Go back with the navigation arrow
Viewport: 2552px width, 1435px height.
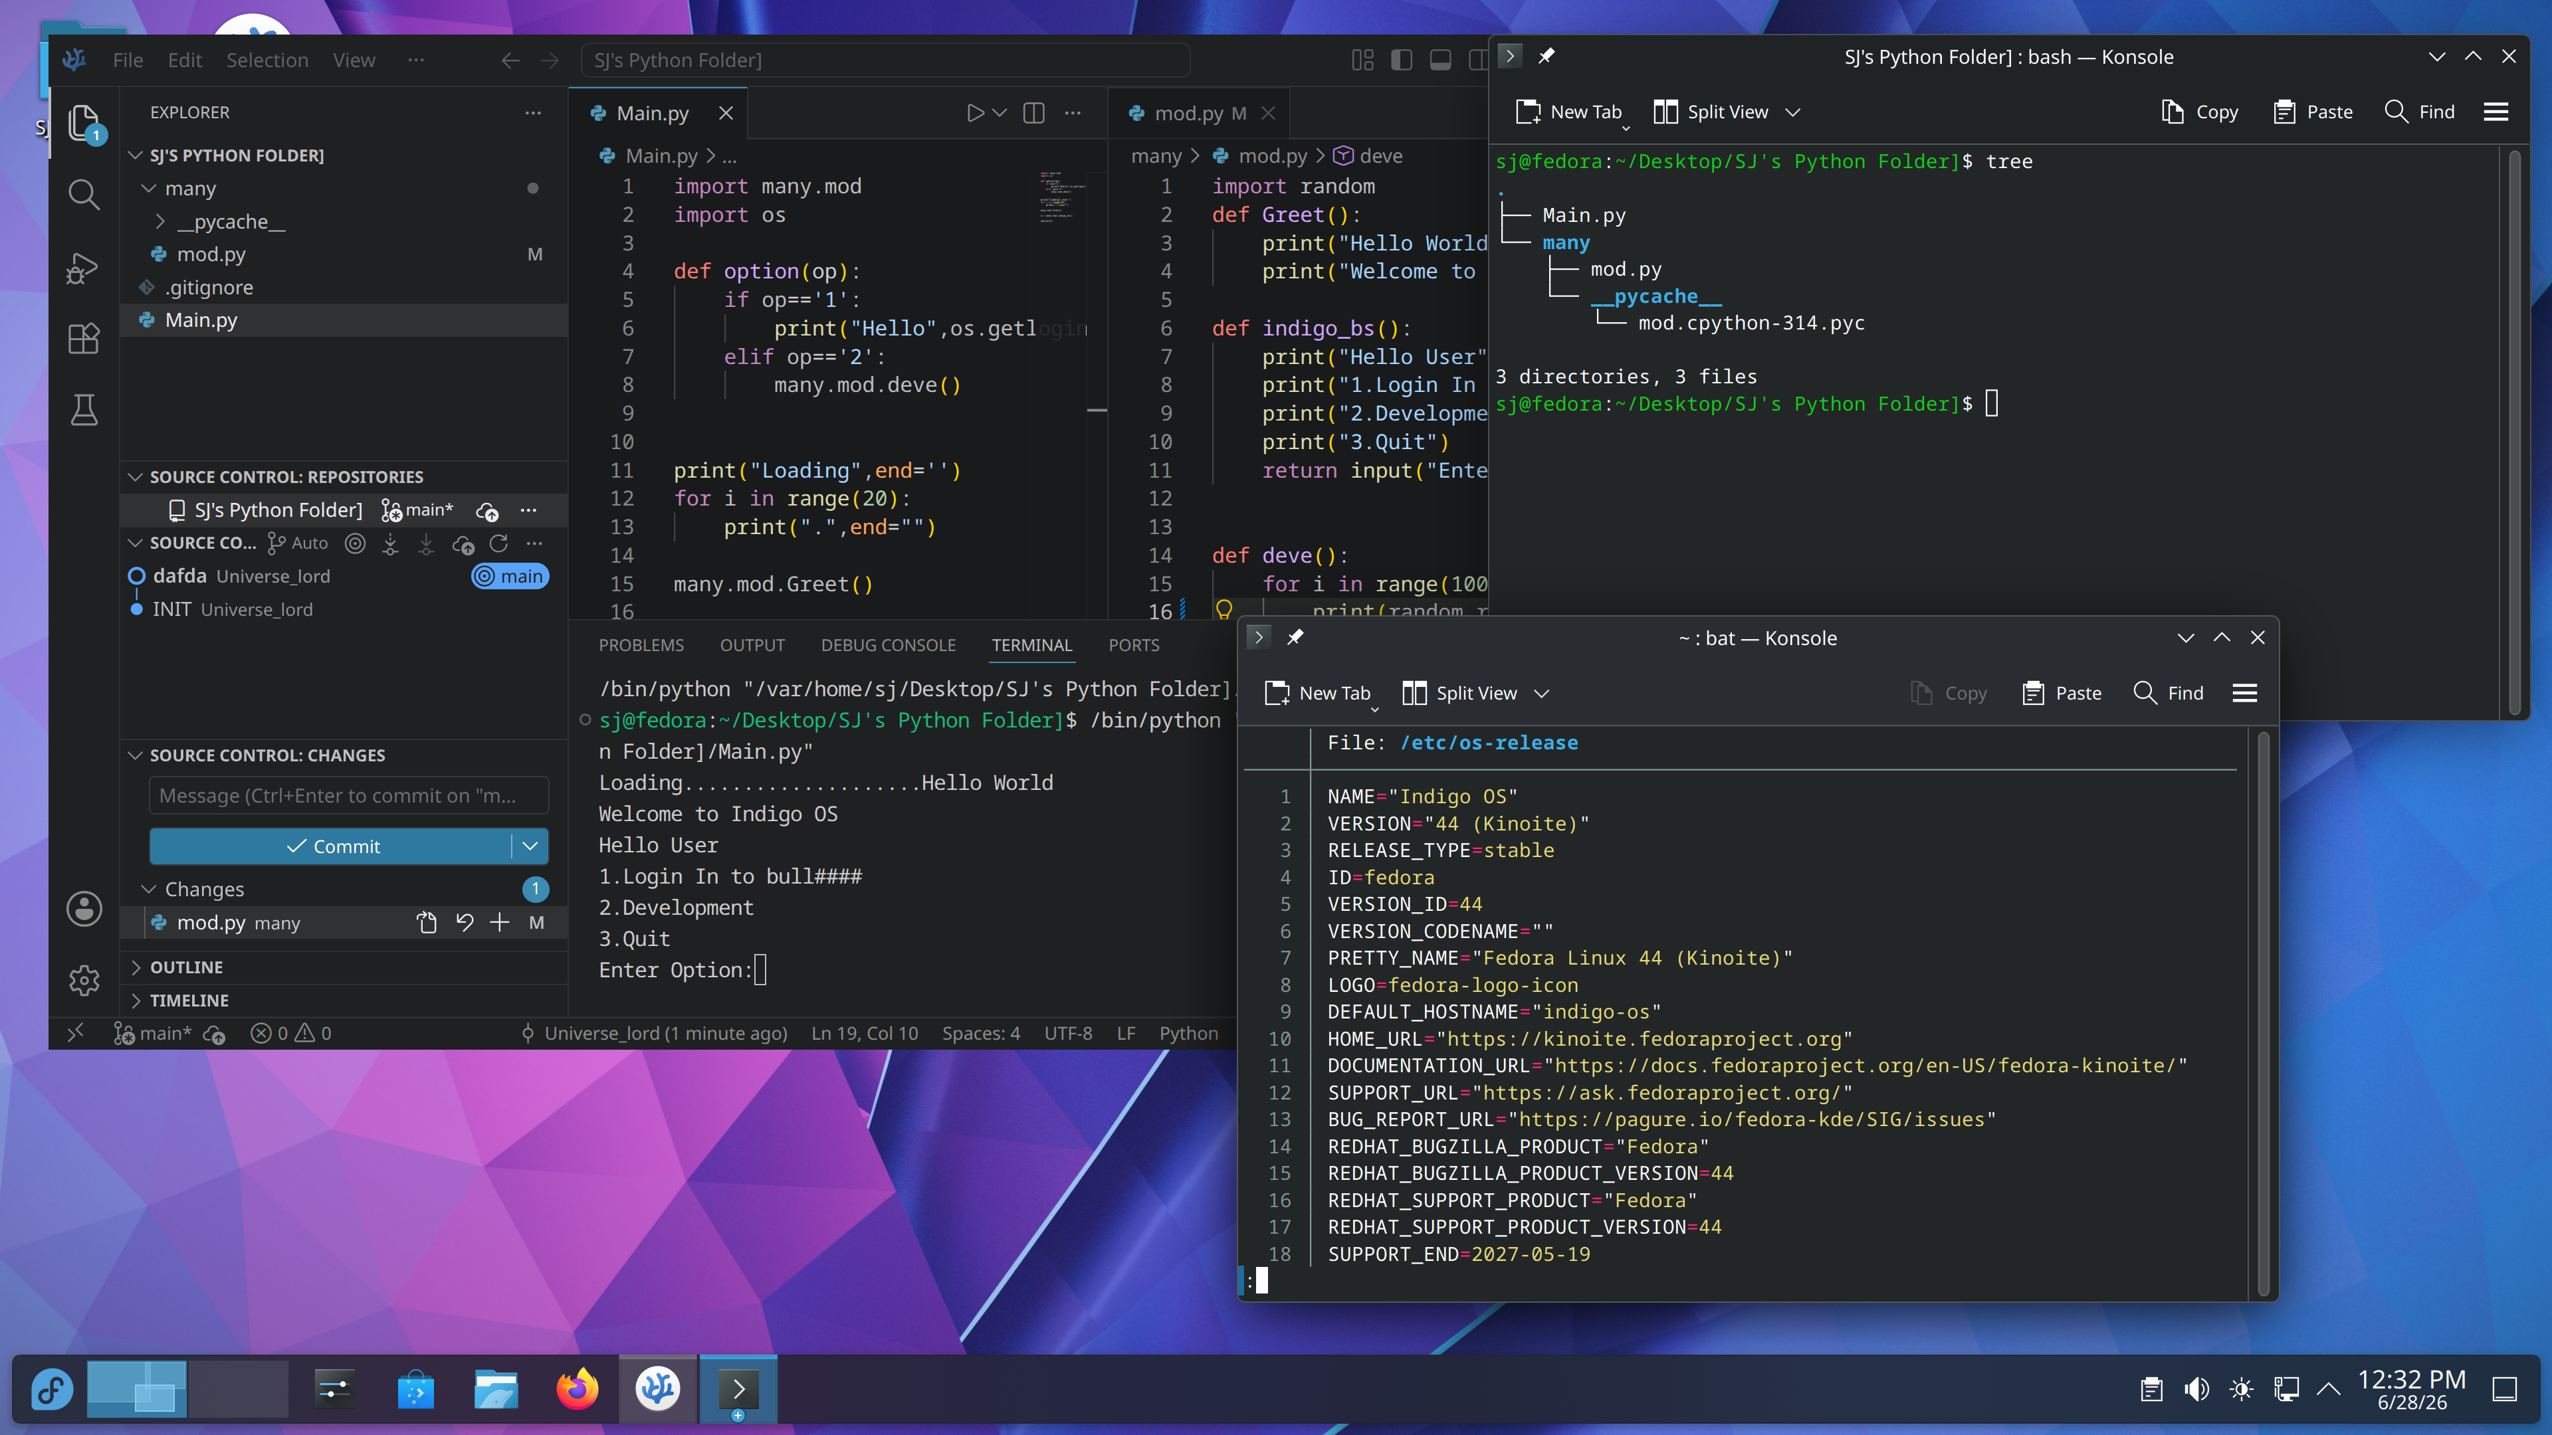510,60
